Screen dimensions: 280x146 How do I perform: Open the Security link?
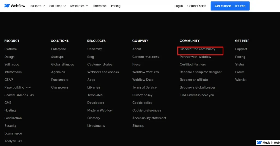[10, 126]
